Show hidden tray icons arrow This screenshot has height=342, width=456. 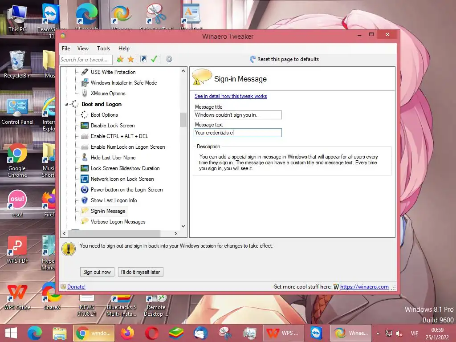pos(378,334)
